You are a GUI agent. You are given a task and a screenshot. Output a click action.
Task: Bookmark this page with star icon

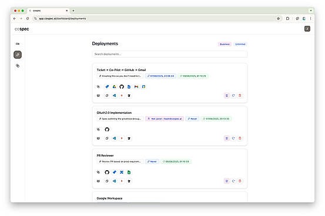click(x=279, y=18)
